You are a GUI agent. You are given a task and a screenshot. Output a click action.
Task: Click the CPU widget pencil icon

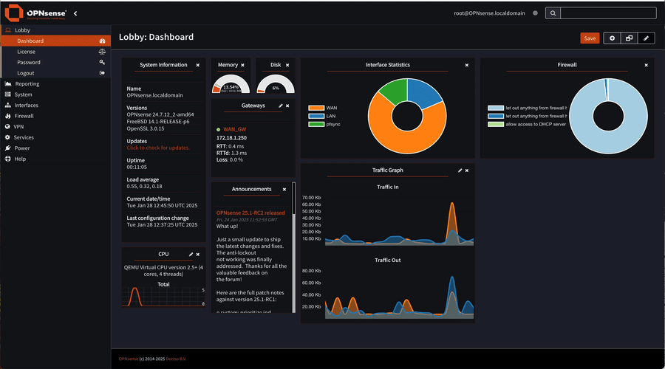(191, 254)
